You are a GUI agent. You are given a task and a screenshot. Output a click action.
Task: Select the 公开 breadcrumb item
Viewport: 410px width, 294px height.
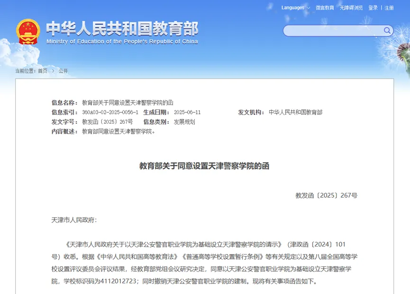pyautogui.click(x=62, y=70)
